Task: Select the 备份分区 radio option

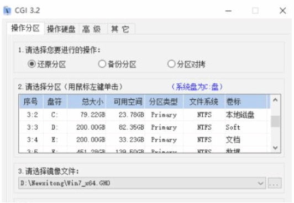Action: tap(117, 64)
